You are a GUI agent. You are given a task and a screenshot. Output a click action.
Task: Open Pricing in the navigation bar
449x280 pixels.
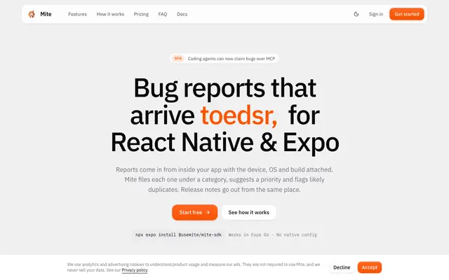[x=141, y=14]
